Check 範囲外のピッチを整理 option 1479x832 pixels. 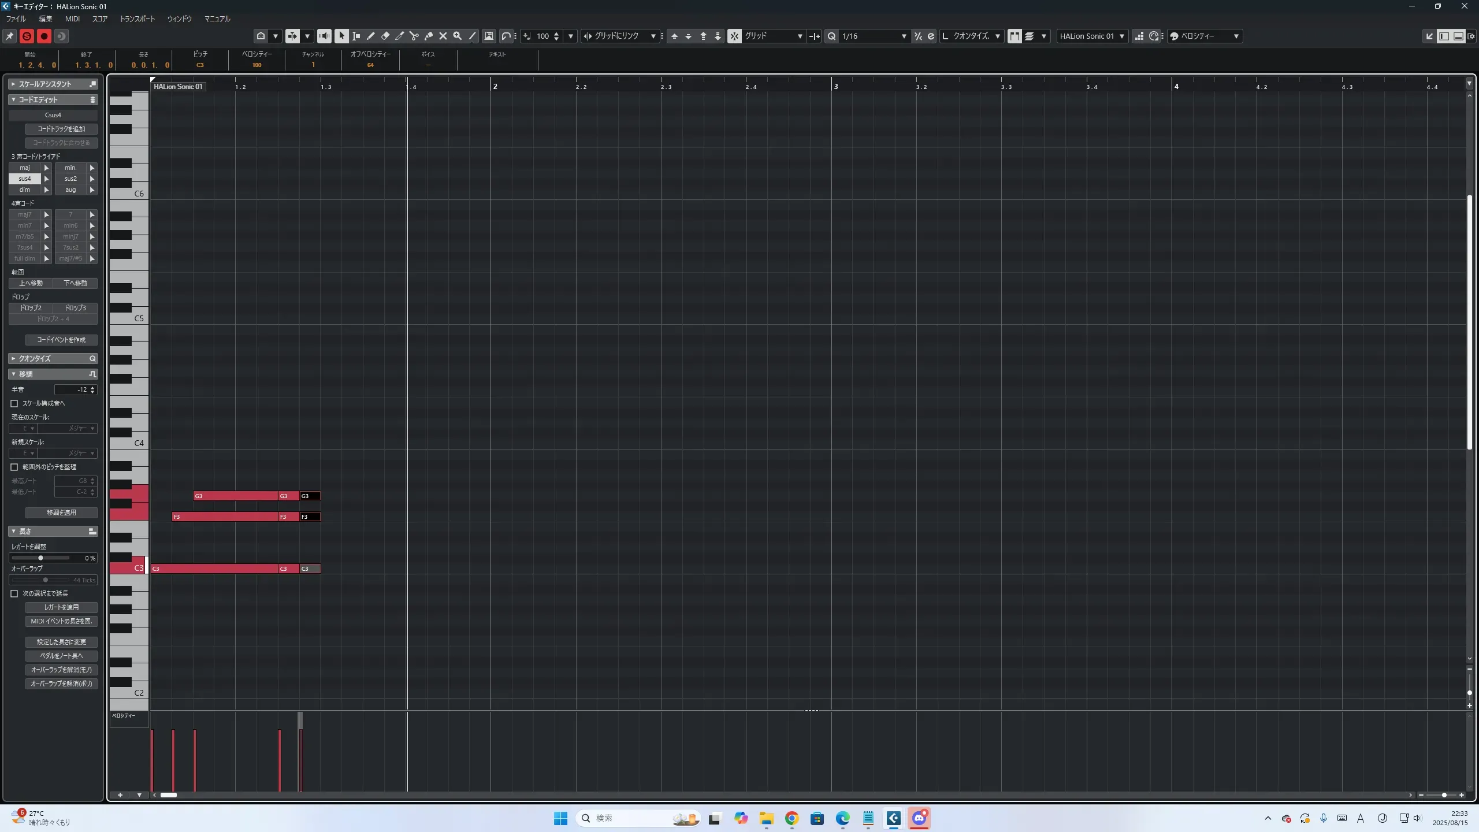click(14, 467)
